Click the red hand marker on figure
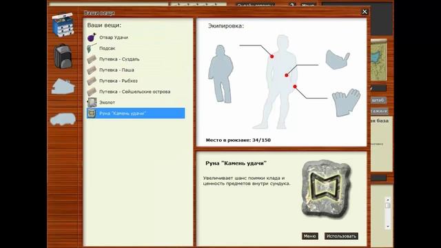The width and height of the screenshot is (441, 248). [295, 87]
